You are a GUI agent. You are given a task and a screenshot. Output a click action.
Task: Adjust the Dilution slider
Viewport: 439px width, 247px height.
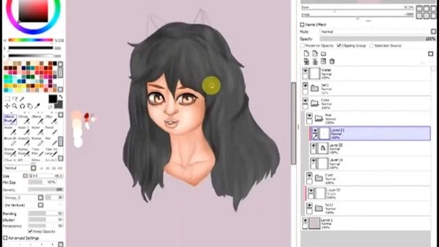point(46,220)
